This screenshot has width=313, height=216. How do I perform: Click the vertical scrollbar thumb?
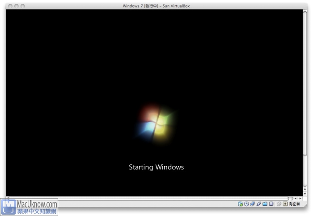pos(305,83)
